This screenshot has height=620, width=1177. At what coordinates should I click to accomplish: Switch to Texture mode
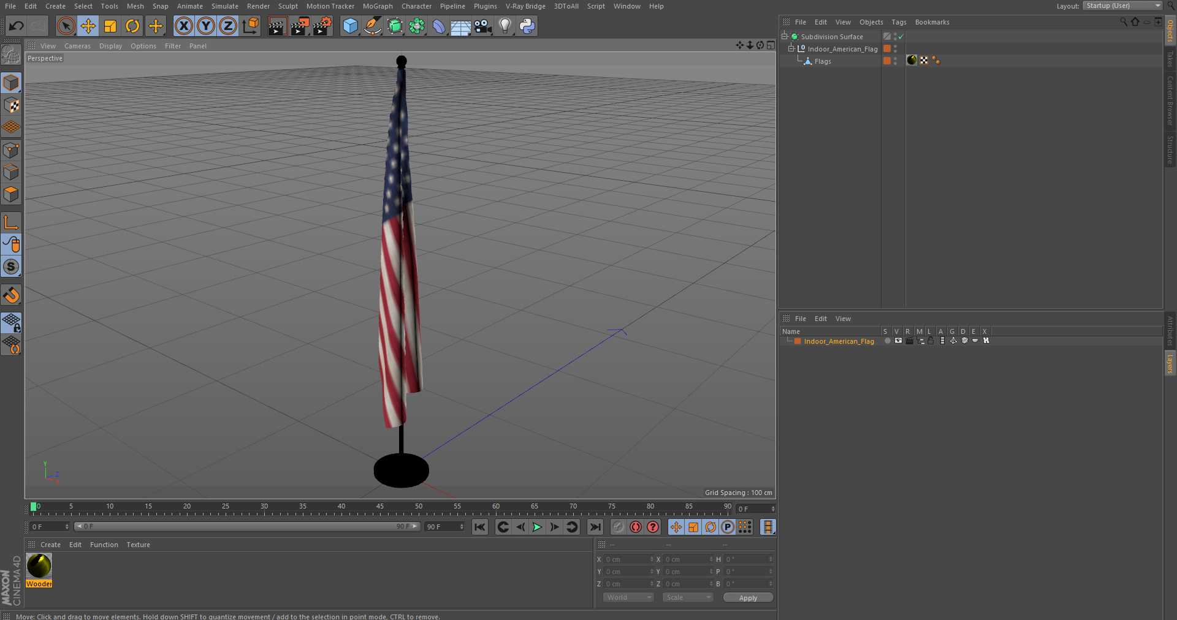11,105
